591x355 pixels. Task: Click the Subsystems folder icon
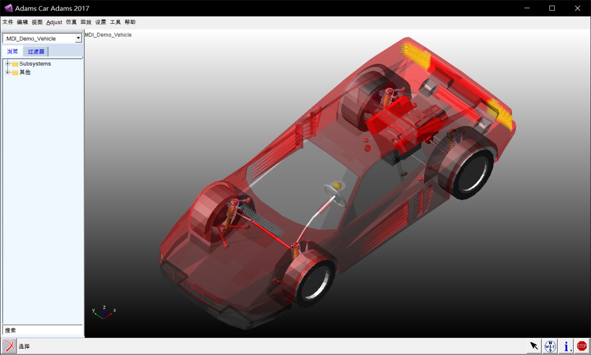[15, 64]
